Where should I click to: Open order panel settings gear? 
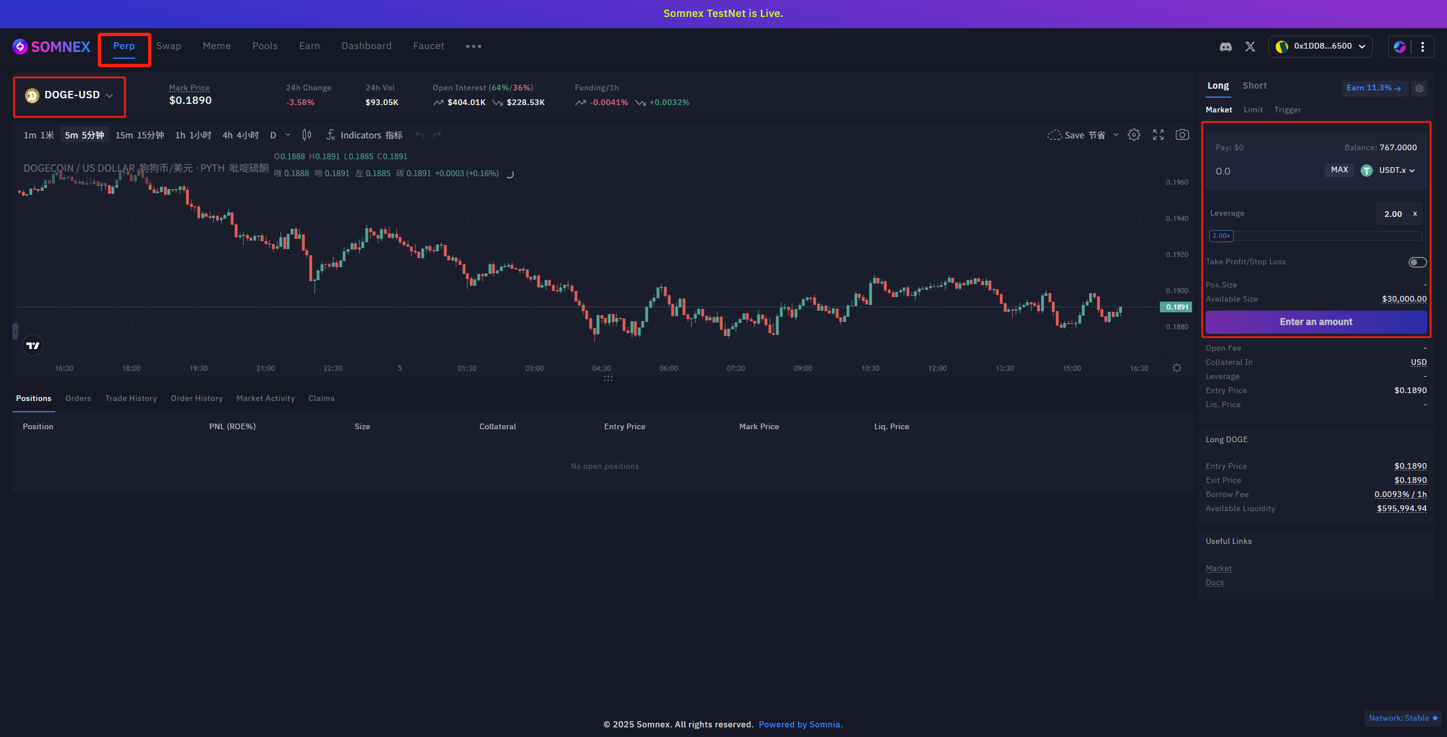tap(1419, 89)
